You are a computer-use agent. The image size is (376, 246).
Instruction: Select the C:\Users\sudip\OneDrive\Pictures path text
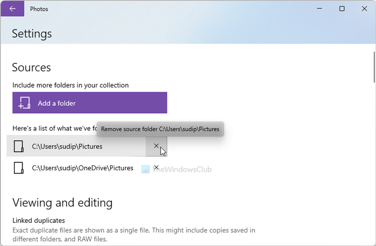pos(82,168)
